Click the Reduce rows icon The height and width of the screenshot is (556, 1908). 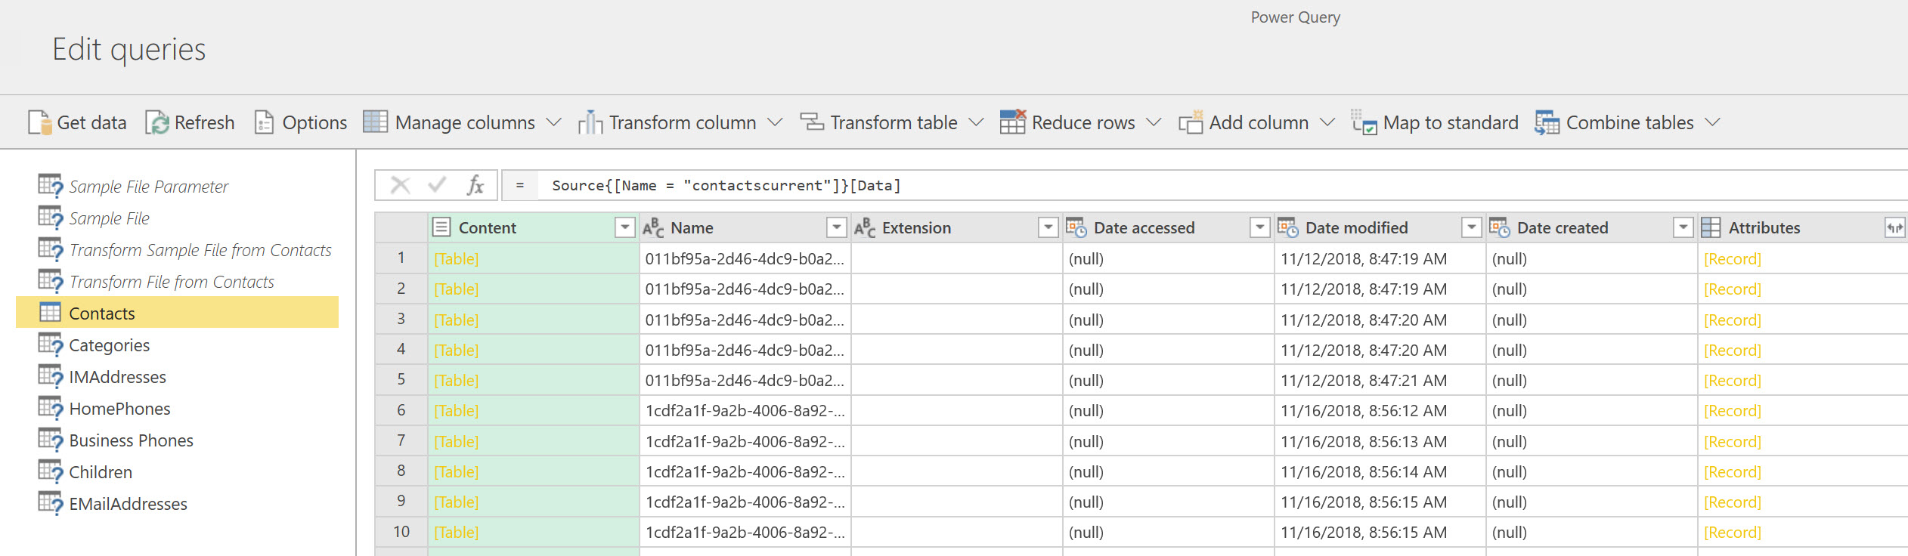(x=1013, y=122)
